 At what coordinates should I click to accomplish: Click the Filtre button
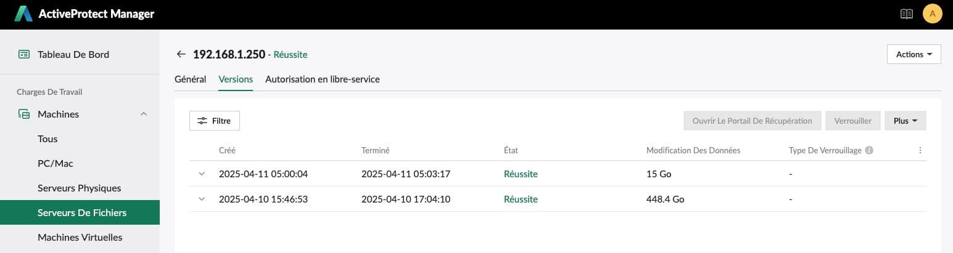pos(214,121)
